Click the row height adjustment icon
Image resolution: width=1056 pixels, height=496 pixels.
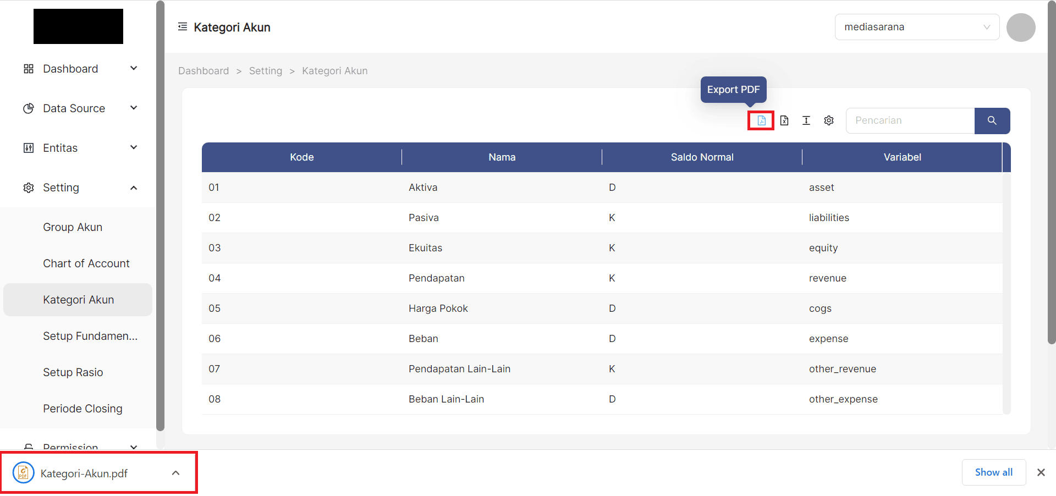click(x=806, y=120)
